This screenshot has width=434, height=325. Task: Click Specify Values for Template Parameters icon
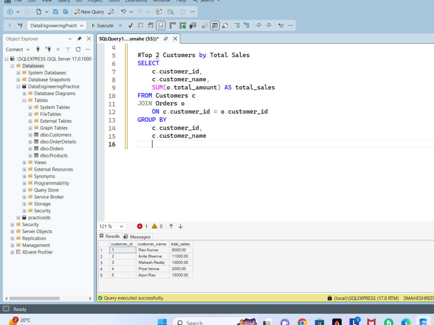click(x=281, y=26)
